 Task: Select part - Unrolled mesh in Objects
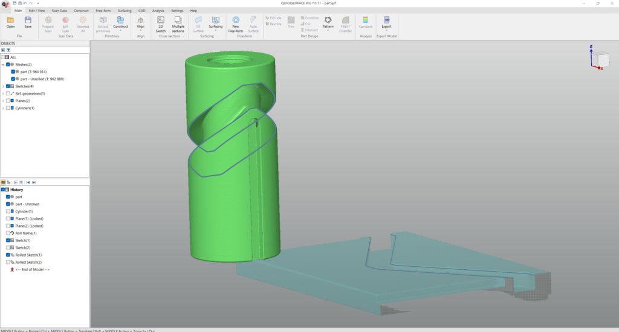pos(42,79)
